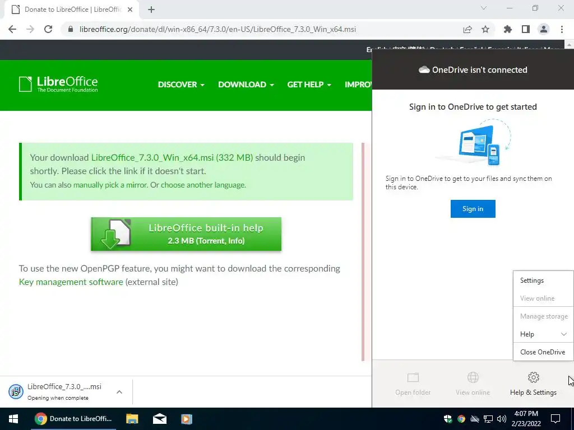The image size is (574, 430).
Task: Click the LibreOffice logo
Action: pos(58,84)
